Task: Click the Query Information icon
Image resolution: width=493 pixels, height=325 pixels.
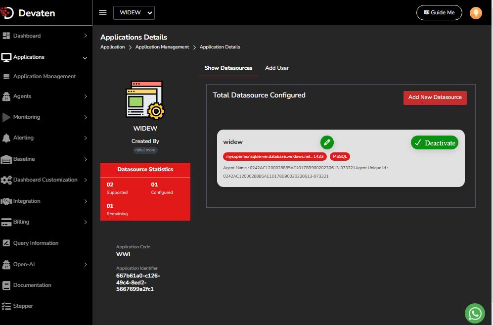Action: tap(6, 243)
